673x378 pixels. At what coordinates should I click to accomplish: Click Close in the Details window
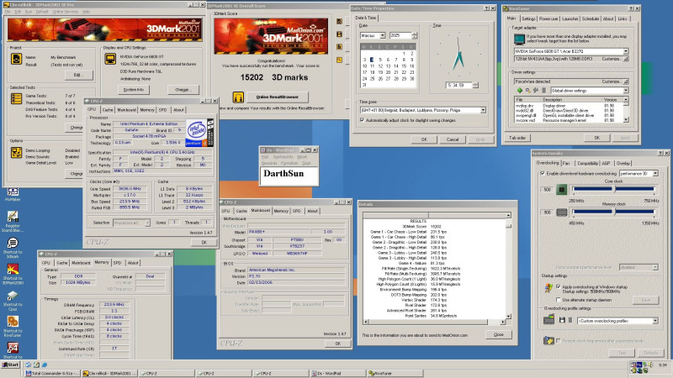[x=498, y=334]
